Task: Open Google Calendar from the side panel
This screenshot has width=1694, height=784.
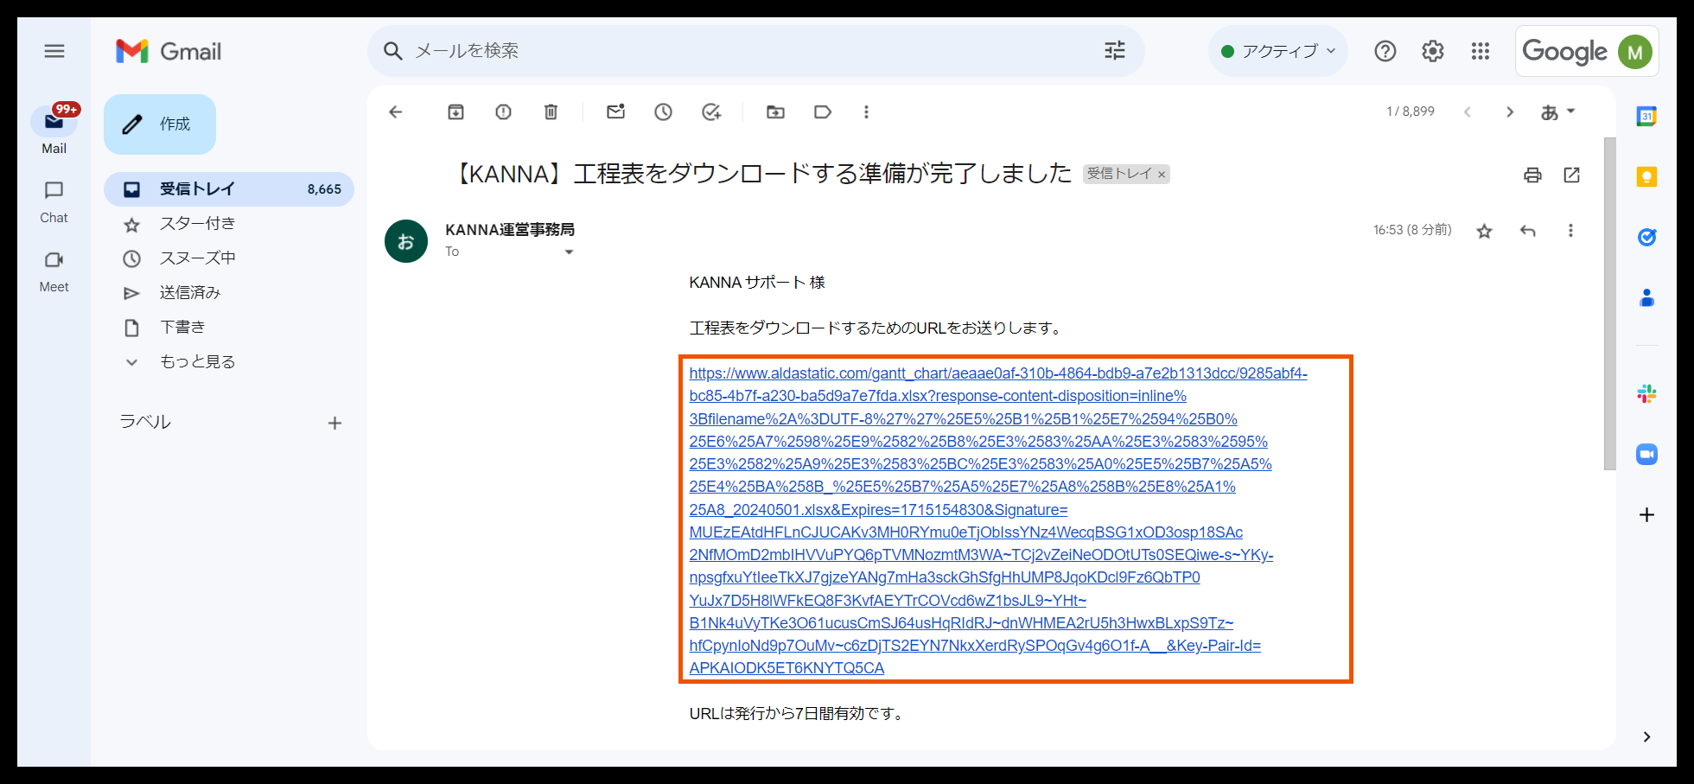Action: point(1646,117)
